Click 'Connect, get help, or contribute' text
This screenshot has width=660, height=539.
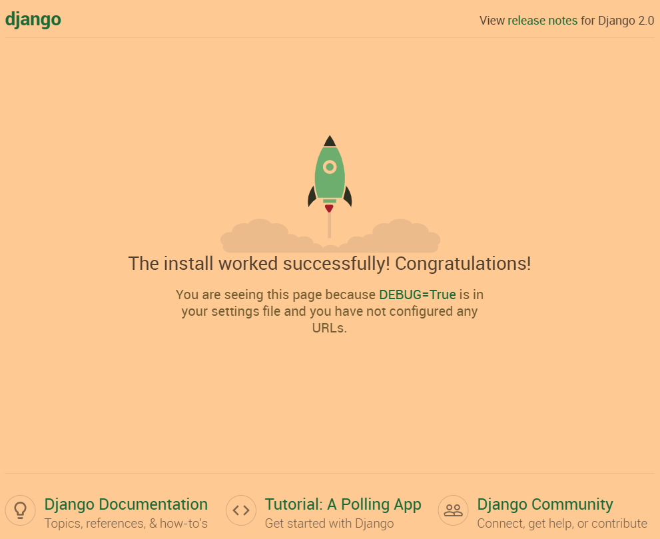coord(562,524)
